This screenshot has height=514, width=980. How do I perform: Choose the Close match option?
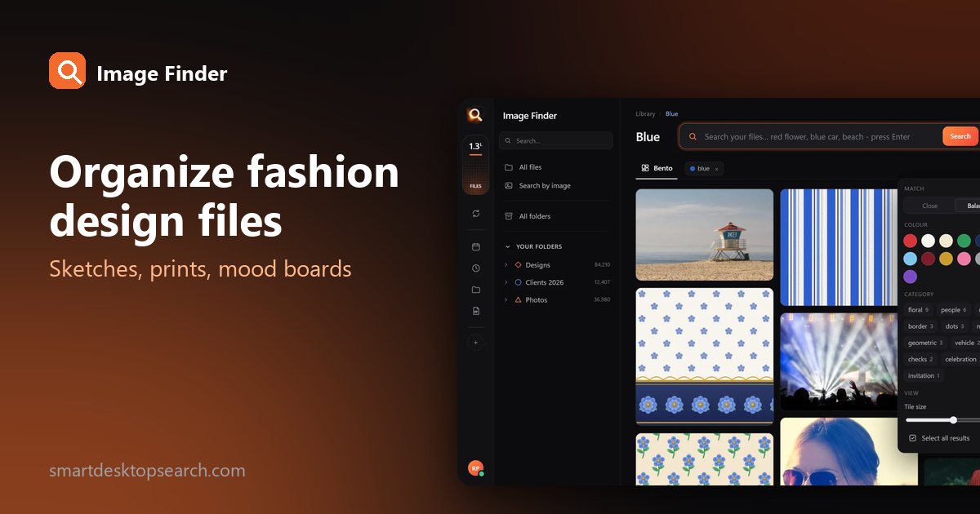[929, 206]
